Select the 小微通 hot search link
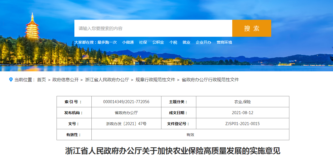The width and height of the screenshot is (333, 158). [128, 42]
